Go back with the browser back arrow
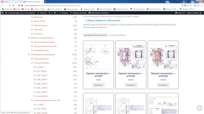The width and height of the screenshot is (204, 114). point(3,6)
